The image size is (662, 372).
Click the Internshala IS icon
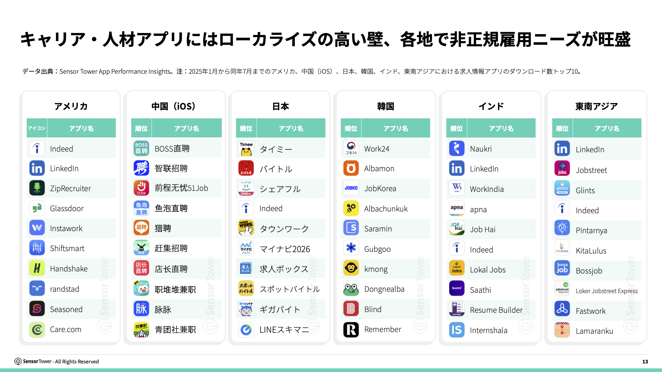[x=457, y=330]
